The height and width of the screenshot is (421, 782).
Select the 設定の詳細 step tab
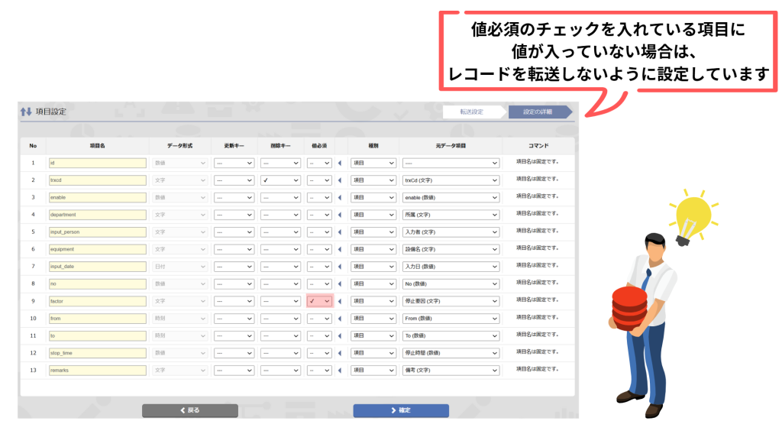click(x=538, y=112)
